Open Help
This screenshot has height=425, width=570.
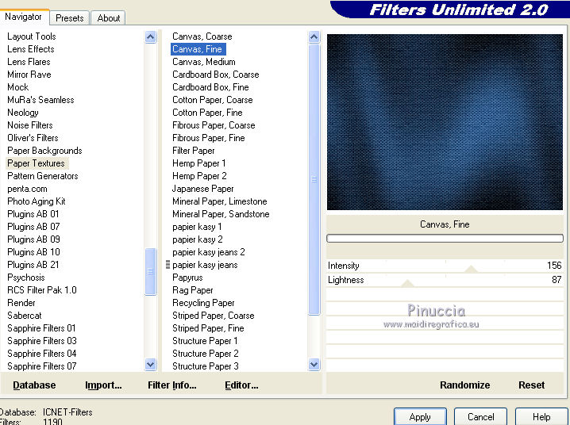tap(541, 417)
